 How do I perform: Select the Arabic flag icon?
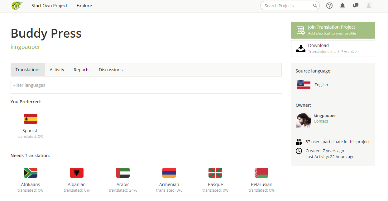pos(123,173)
